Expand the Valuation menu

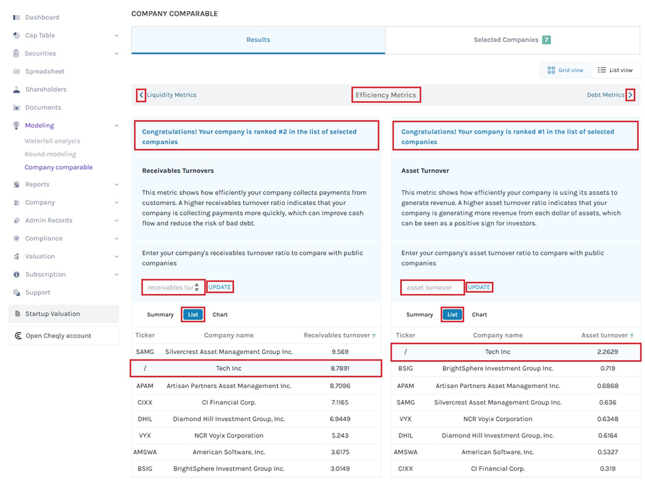(x=116, y=256)
